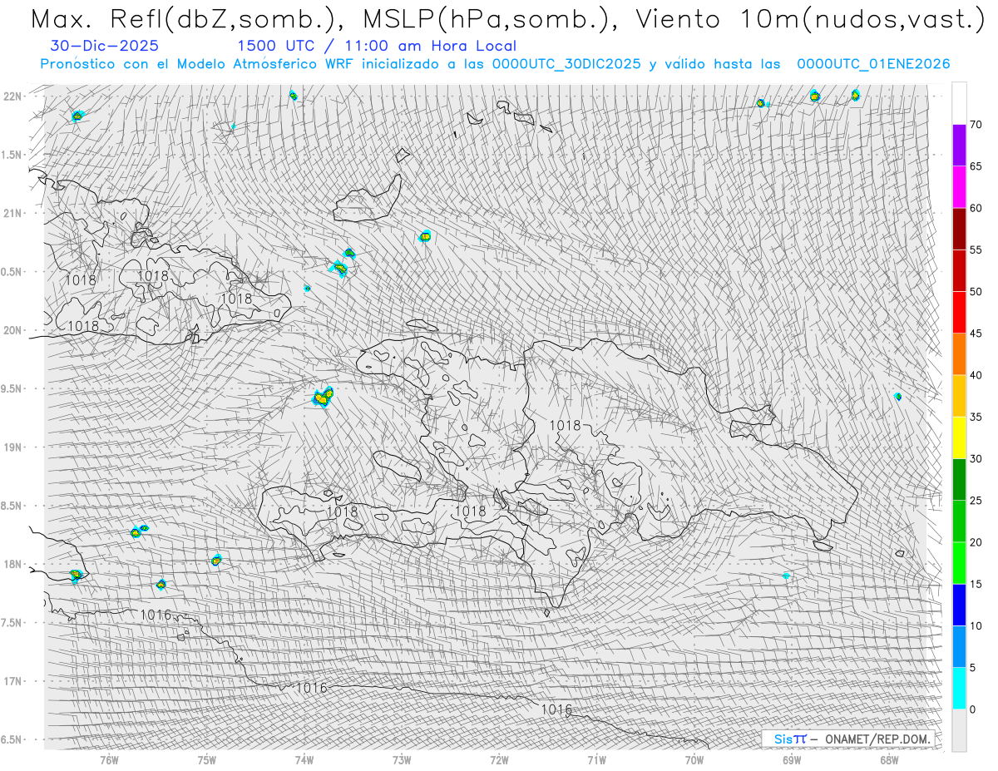Click the '74W' longitude axis label

304,759
